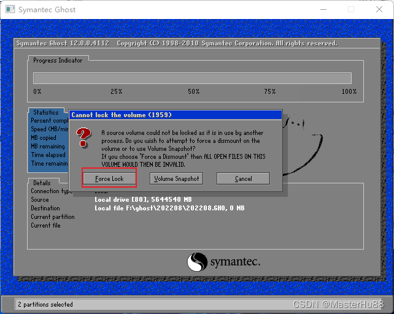Click the Symantec Ghost copyright header text
Screen dimensions: 394x314
[x=177, y=43]
